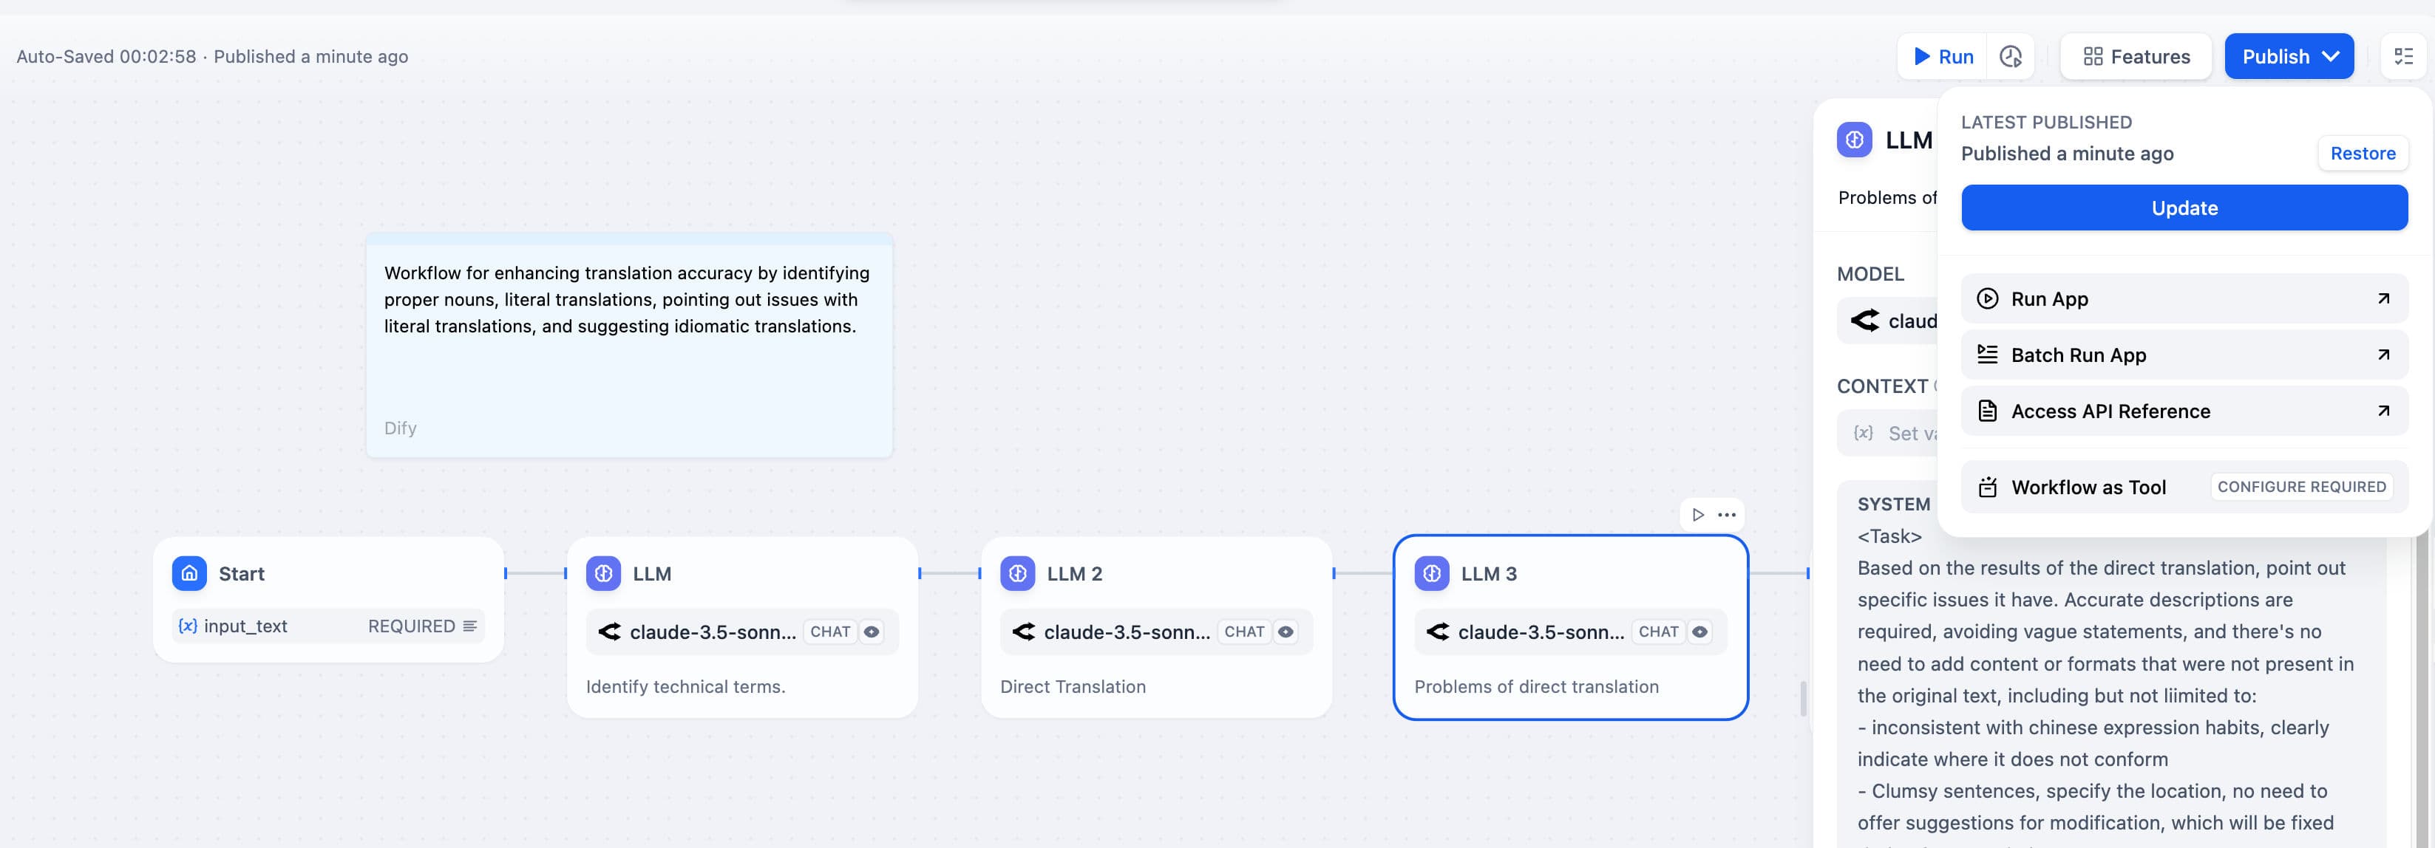Viewport: 2435px width, 848px height.
Task: Click the LLM 2 node icon
Action: 1017,573
